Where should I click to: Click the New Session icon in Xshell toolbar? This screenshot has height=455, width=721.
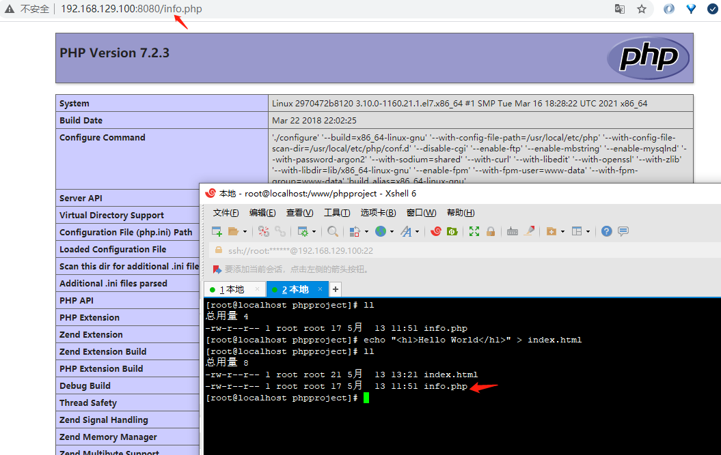tap(217, 231)
